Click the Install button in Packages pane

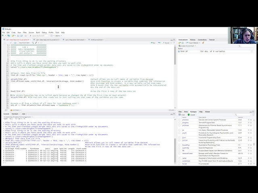(182, 115)
